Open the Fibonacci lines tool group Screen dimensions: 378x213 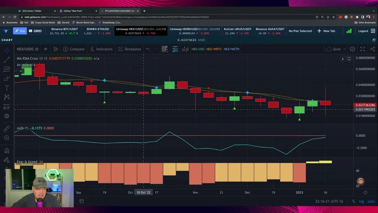click(6, 69)
